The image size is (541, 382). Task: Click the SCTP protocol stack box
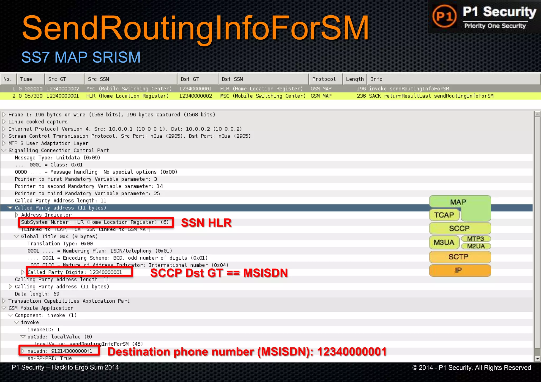coord(460,257)
